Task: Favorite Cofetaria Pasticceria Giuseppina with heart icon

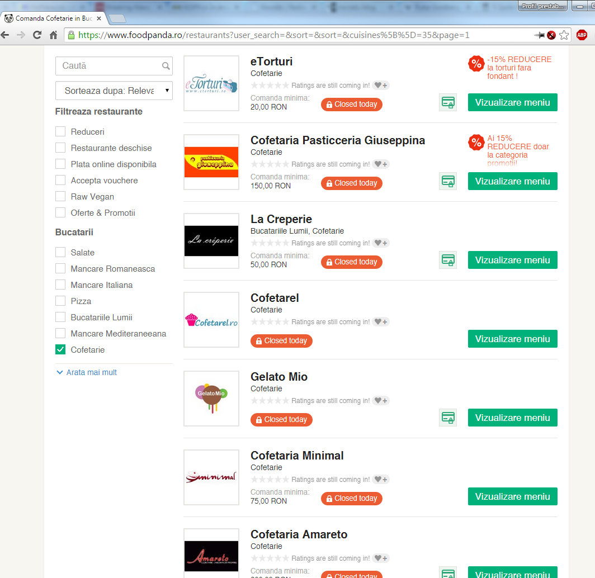Action: tap(381, 164)
